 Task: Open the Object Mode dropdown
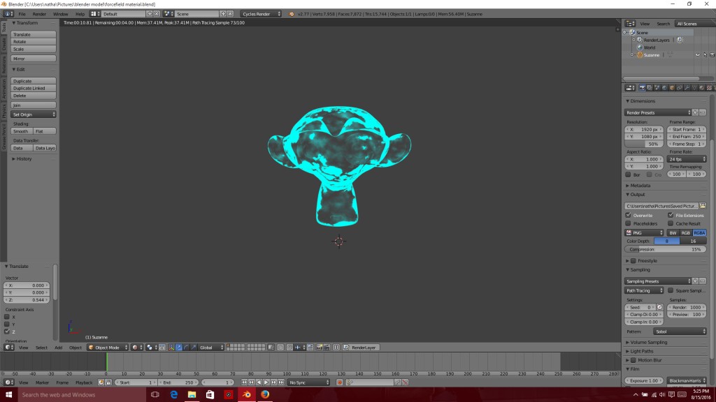[x=106, y=345]
